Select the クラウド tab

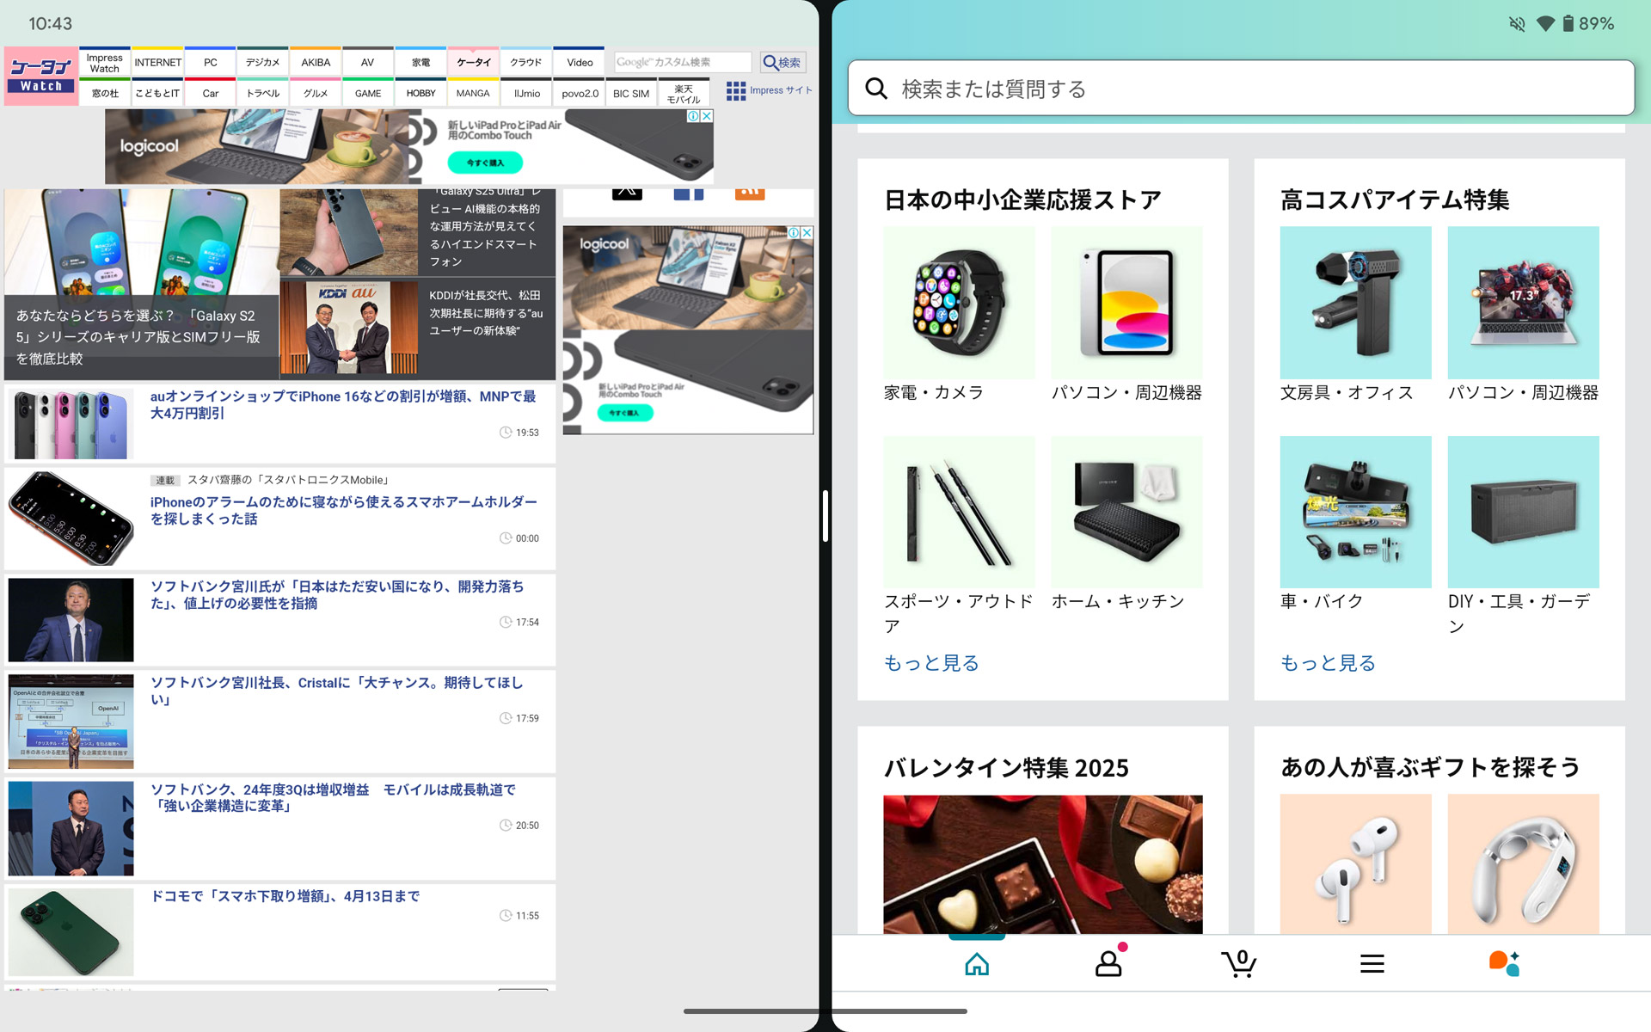point(526,63)
